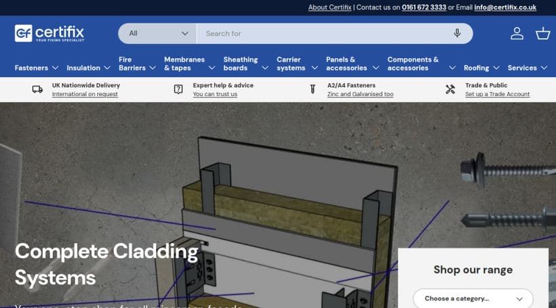The image size is (556, 308).
Task: Expand the Components & accessories menu
Action: point(422,64)
